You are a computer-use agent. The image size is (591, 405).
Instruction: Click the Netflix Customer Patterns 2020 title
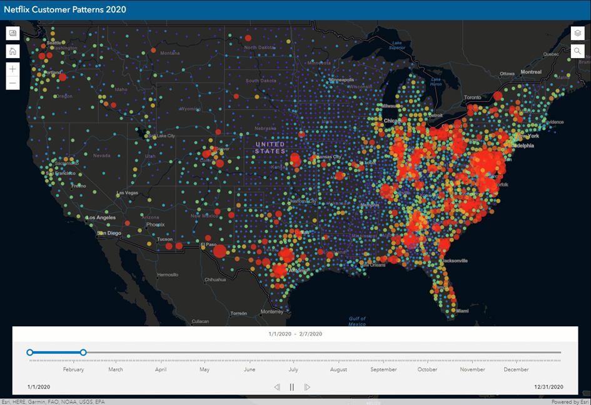click(65, 9)
